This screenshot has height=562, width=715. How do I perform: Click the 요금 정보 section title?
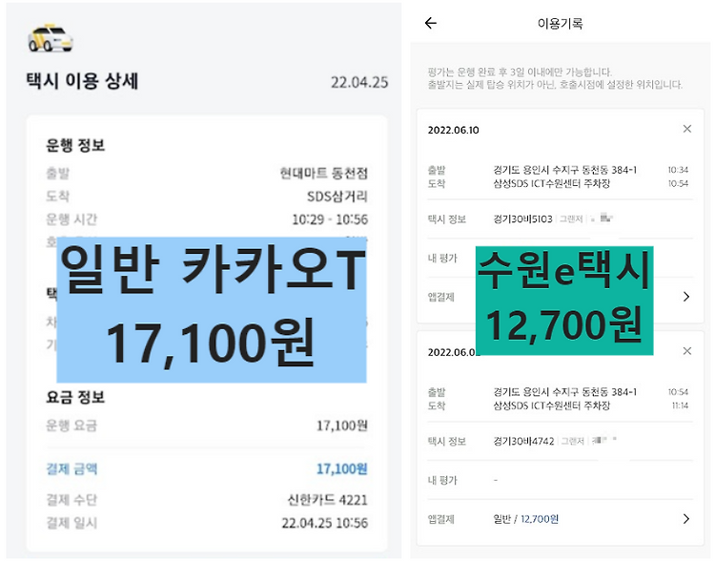click(75, 397)
